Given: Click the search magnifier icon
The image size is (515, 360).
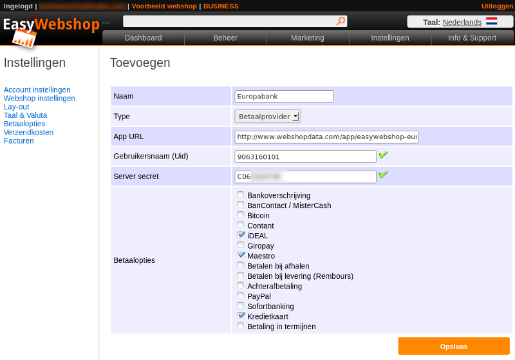Looking at the screenshot, I should 341,21.
